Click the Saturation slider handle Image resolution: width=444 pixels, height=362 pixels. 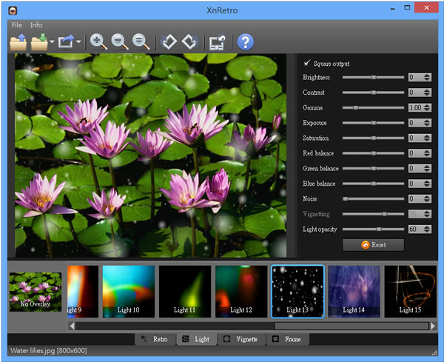click(374, 138)
